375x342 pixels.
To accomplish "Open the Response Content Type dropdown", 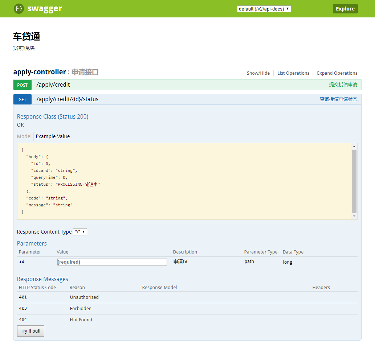I will point(80,232).
